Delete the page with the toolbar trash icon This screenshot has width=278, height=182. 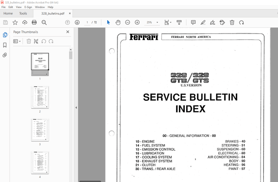[232, 22]
